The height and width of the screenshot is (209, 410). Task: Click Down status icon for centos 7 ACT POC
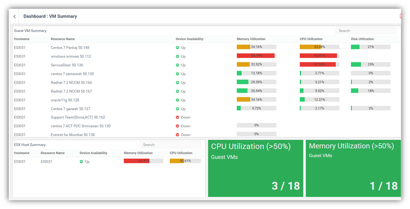[x=177, y=126]
